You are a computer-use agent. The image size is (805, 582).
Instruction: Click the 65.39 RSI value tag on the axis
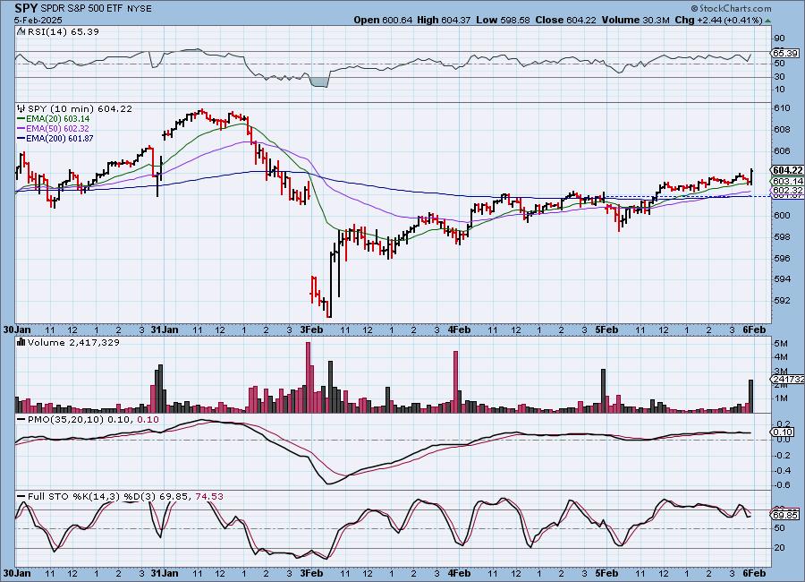point(784,53)
